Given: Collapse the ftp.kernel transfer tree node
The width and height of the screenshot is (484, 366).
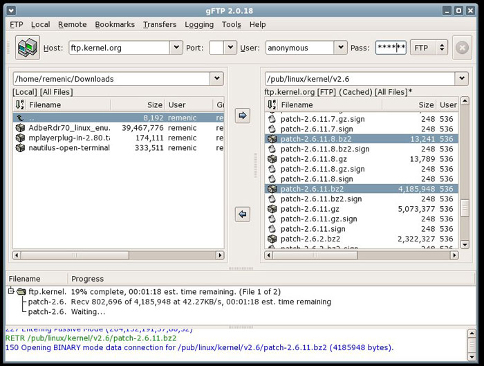Looking at the screenshot, I should [x=11, y=291].
